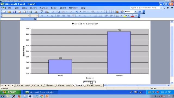
Task: Align text to the right
Action: coord(69,16)
